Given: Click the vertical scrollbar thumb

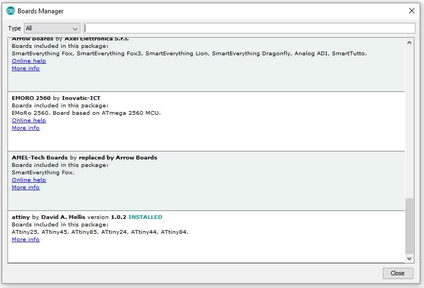Looking at the screenshot, I should (410, 226).
